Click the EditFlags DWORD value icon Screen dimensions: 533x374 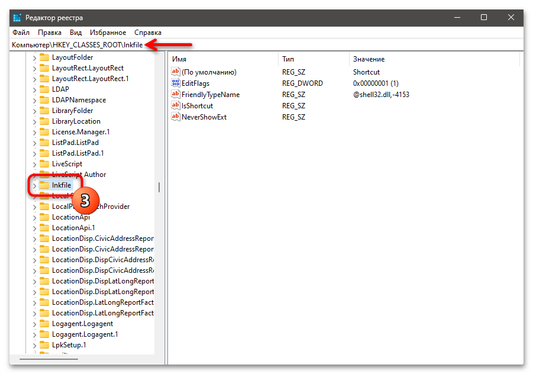[175, 83]
